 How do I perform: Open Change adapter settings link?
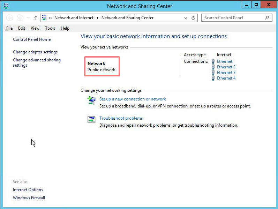tap(35, 52)
